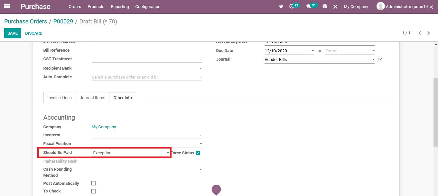
Task: Open the My Company switcher in navbar
Action: click(356, 6)
